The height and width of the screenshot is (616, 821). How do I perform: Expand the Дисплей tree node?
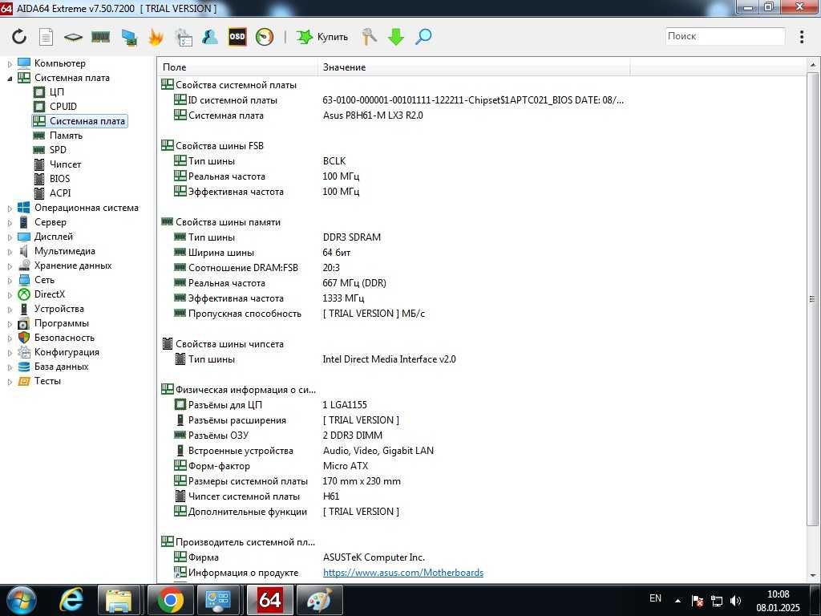tap(10, 237)
